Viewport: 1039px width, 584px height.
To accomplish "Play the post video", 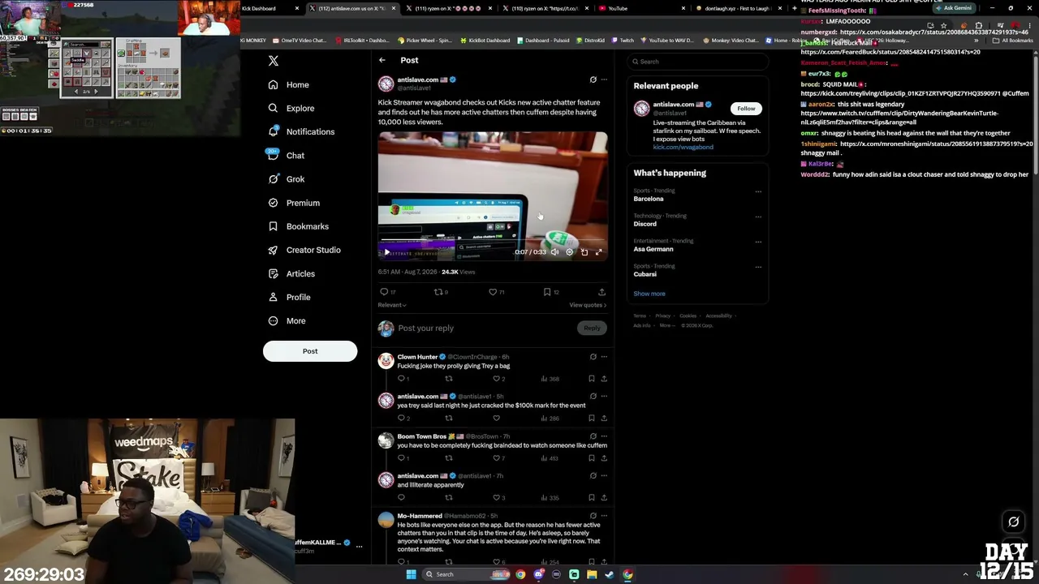I will click(387, 252).
